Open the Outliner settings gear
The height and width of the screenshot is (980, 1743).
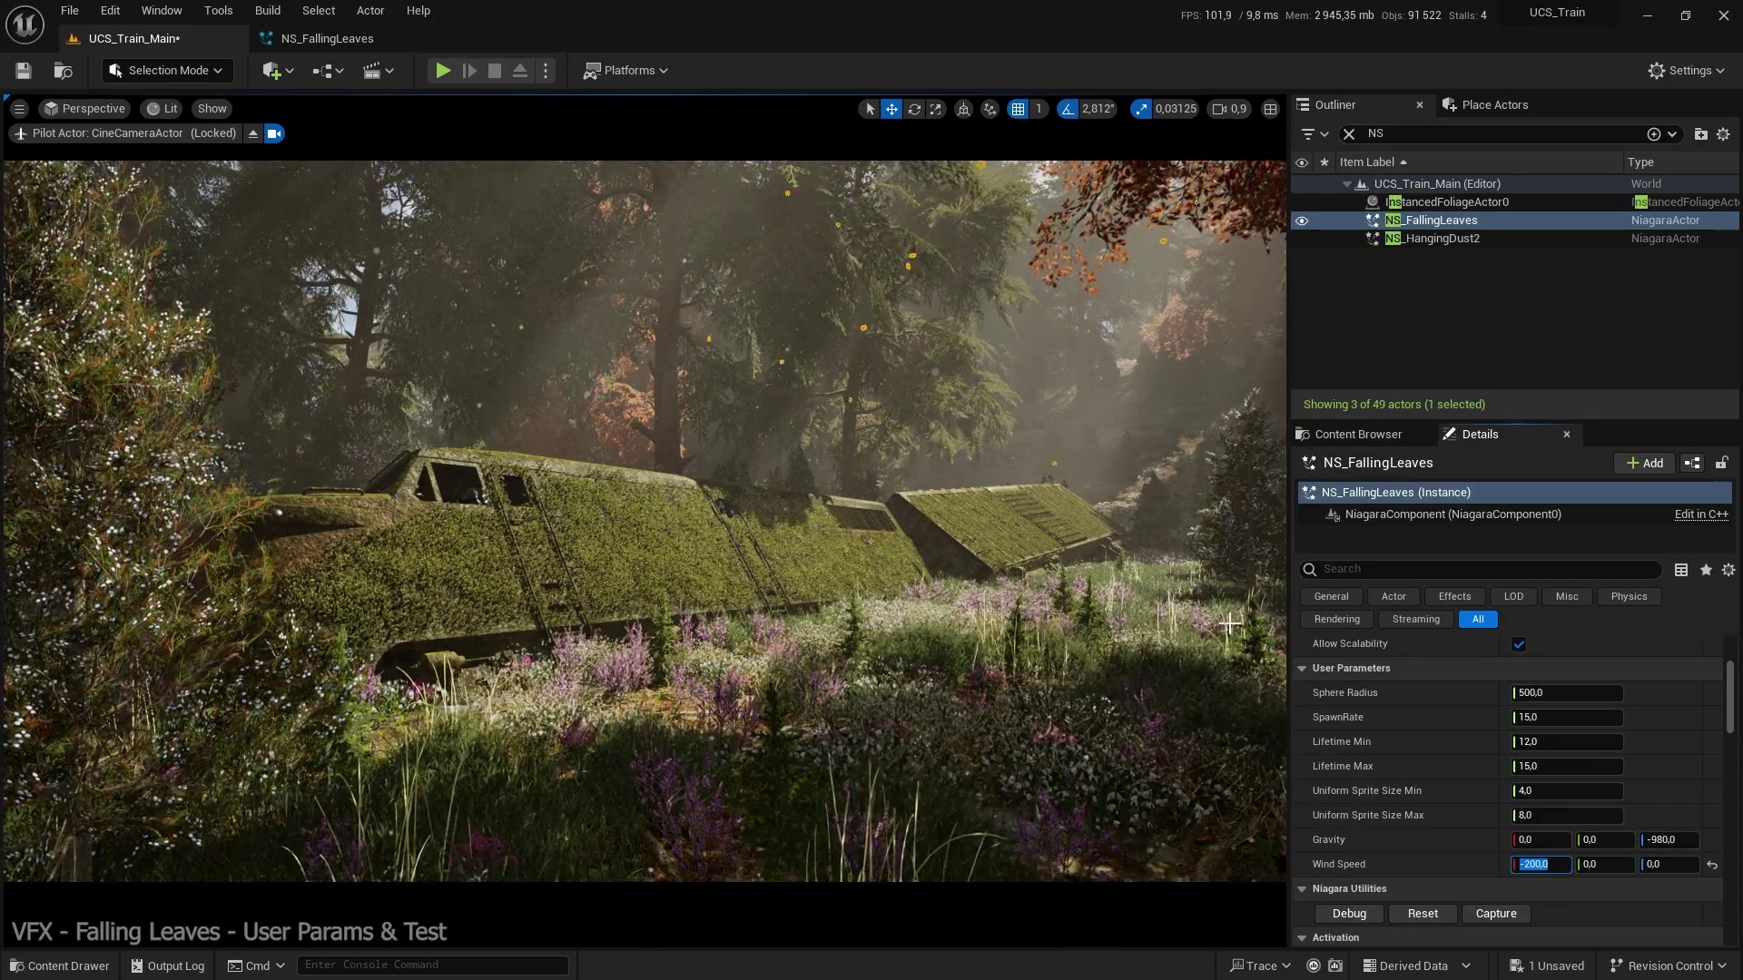pyautogui.click(x=1723, y=134)
